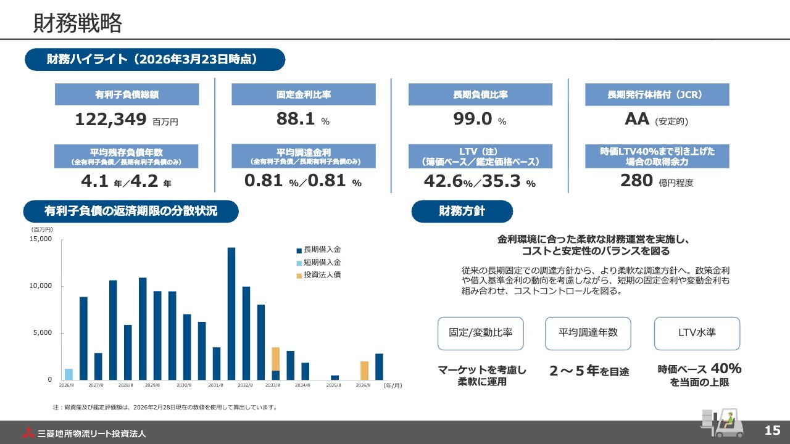Click the 有利子負債総額 label box

[x=127, y=95]
